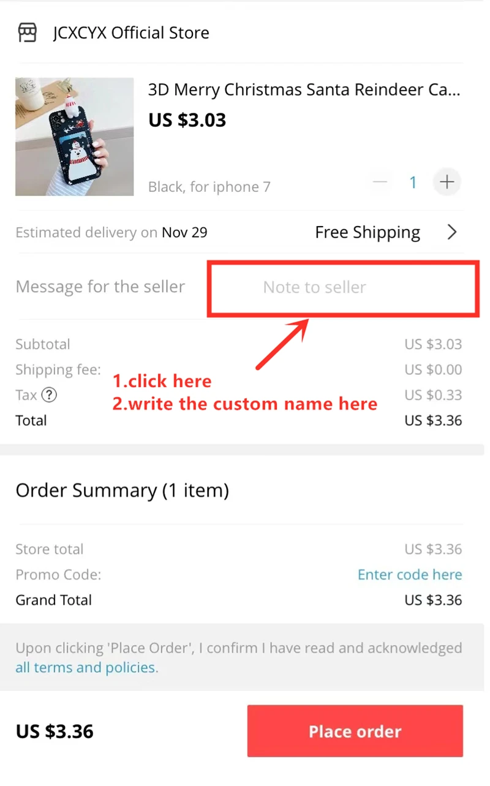Click the Note to seller input field

coord(343,287)
